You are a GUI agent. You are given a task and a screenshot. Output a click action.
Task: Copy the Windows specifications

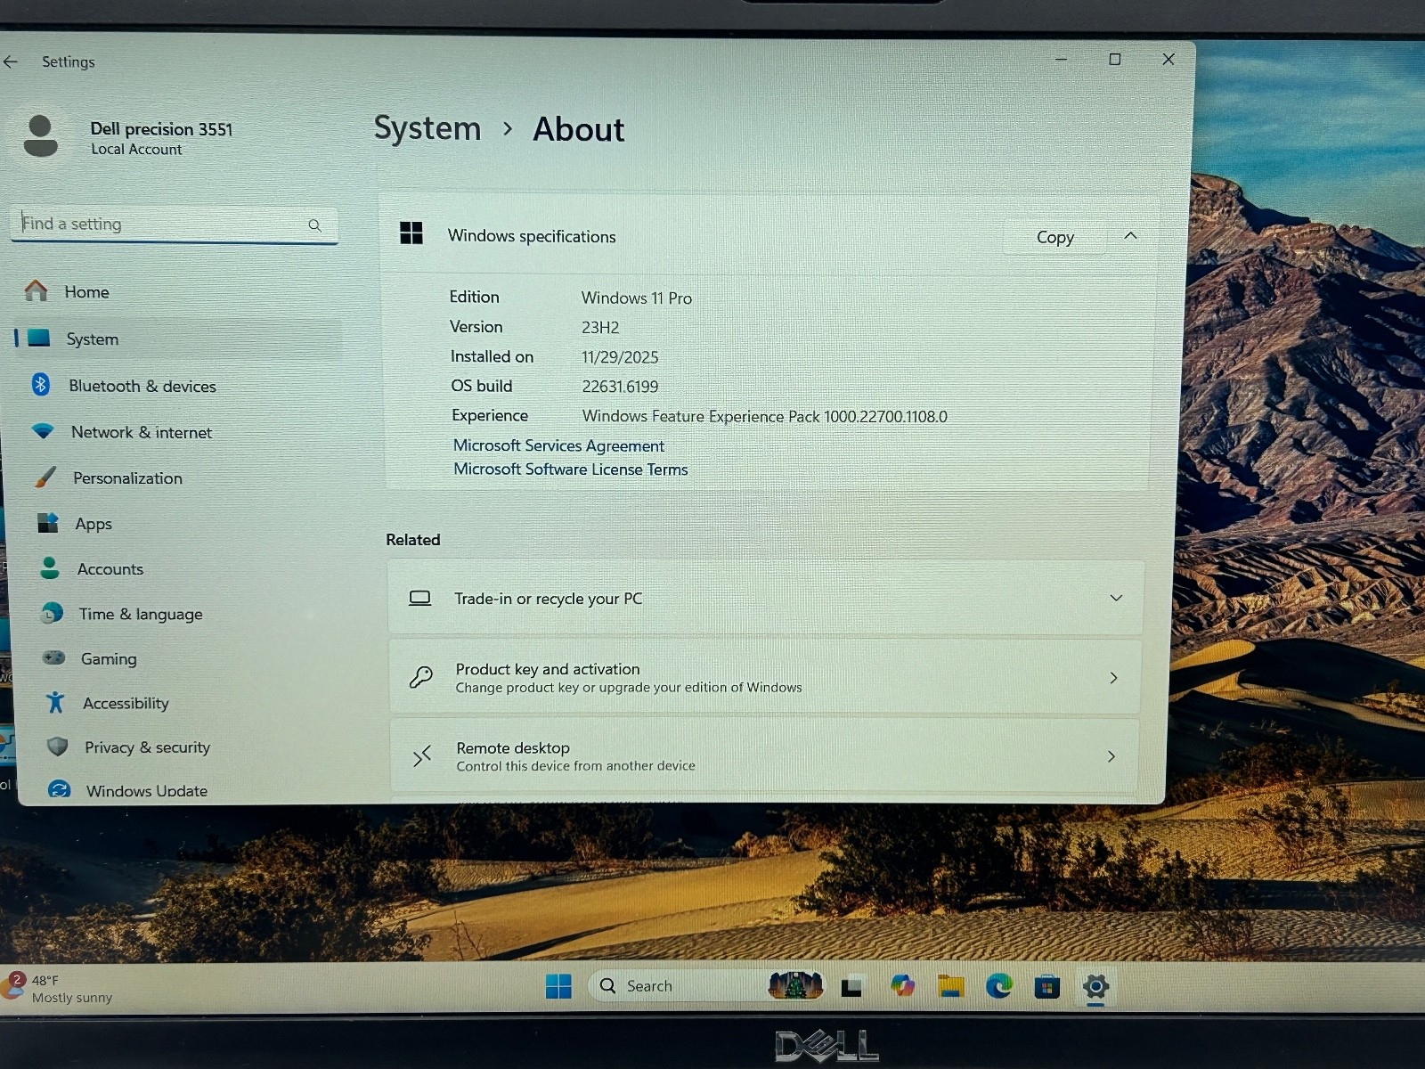[1055, 237]
